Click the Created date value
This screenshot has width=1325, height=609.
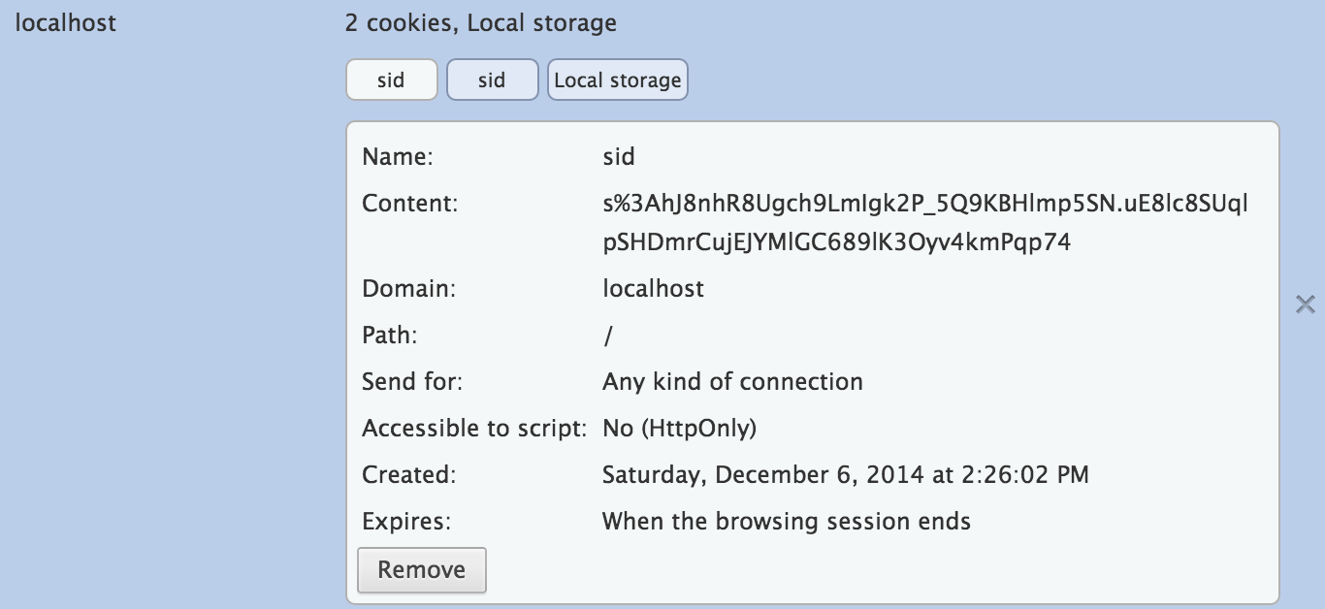pos(845,475)
